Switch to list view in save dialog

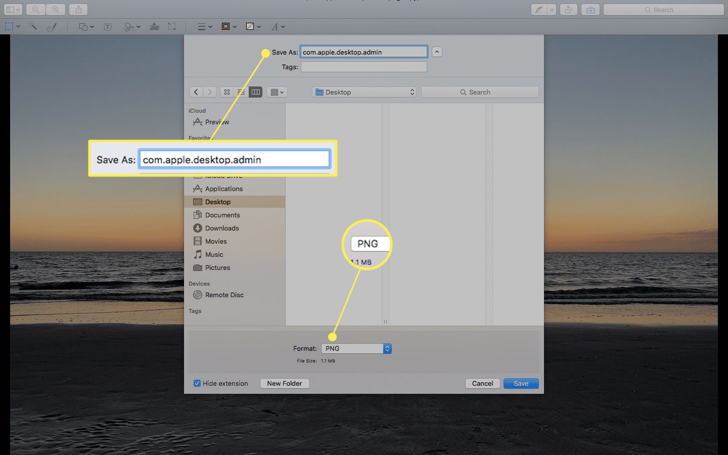tap(241, 92)
